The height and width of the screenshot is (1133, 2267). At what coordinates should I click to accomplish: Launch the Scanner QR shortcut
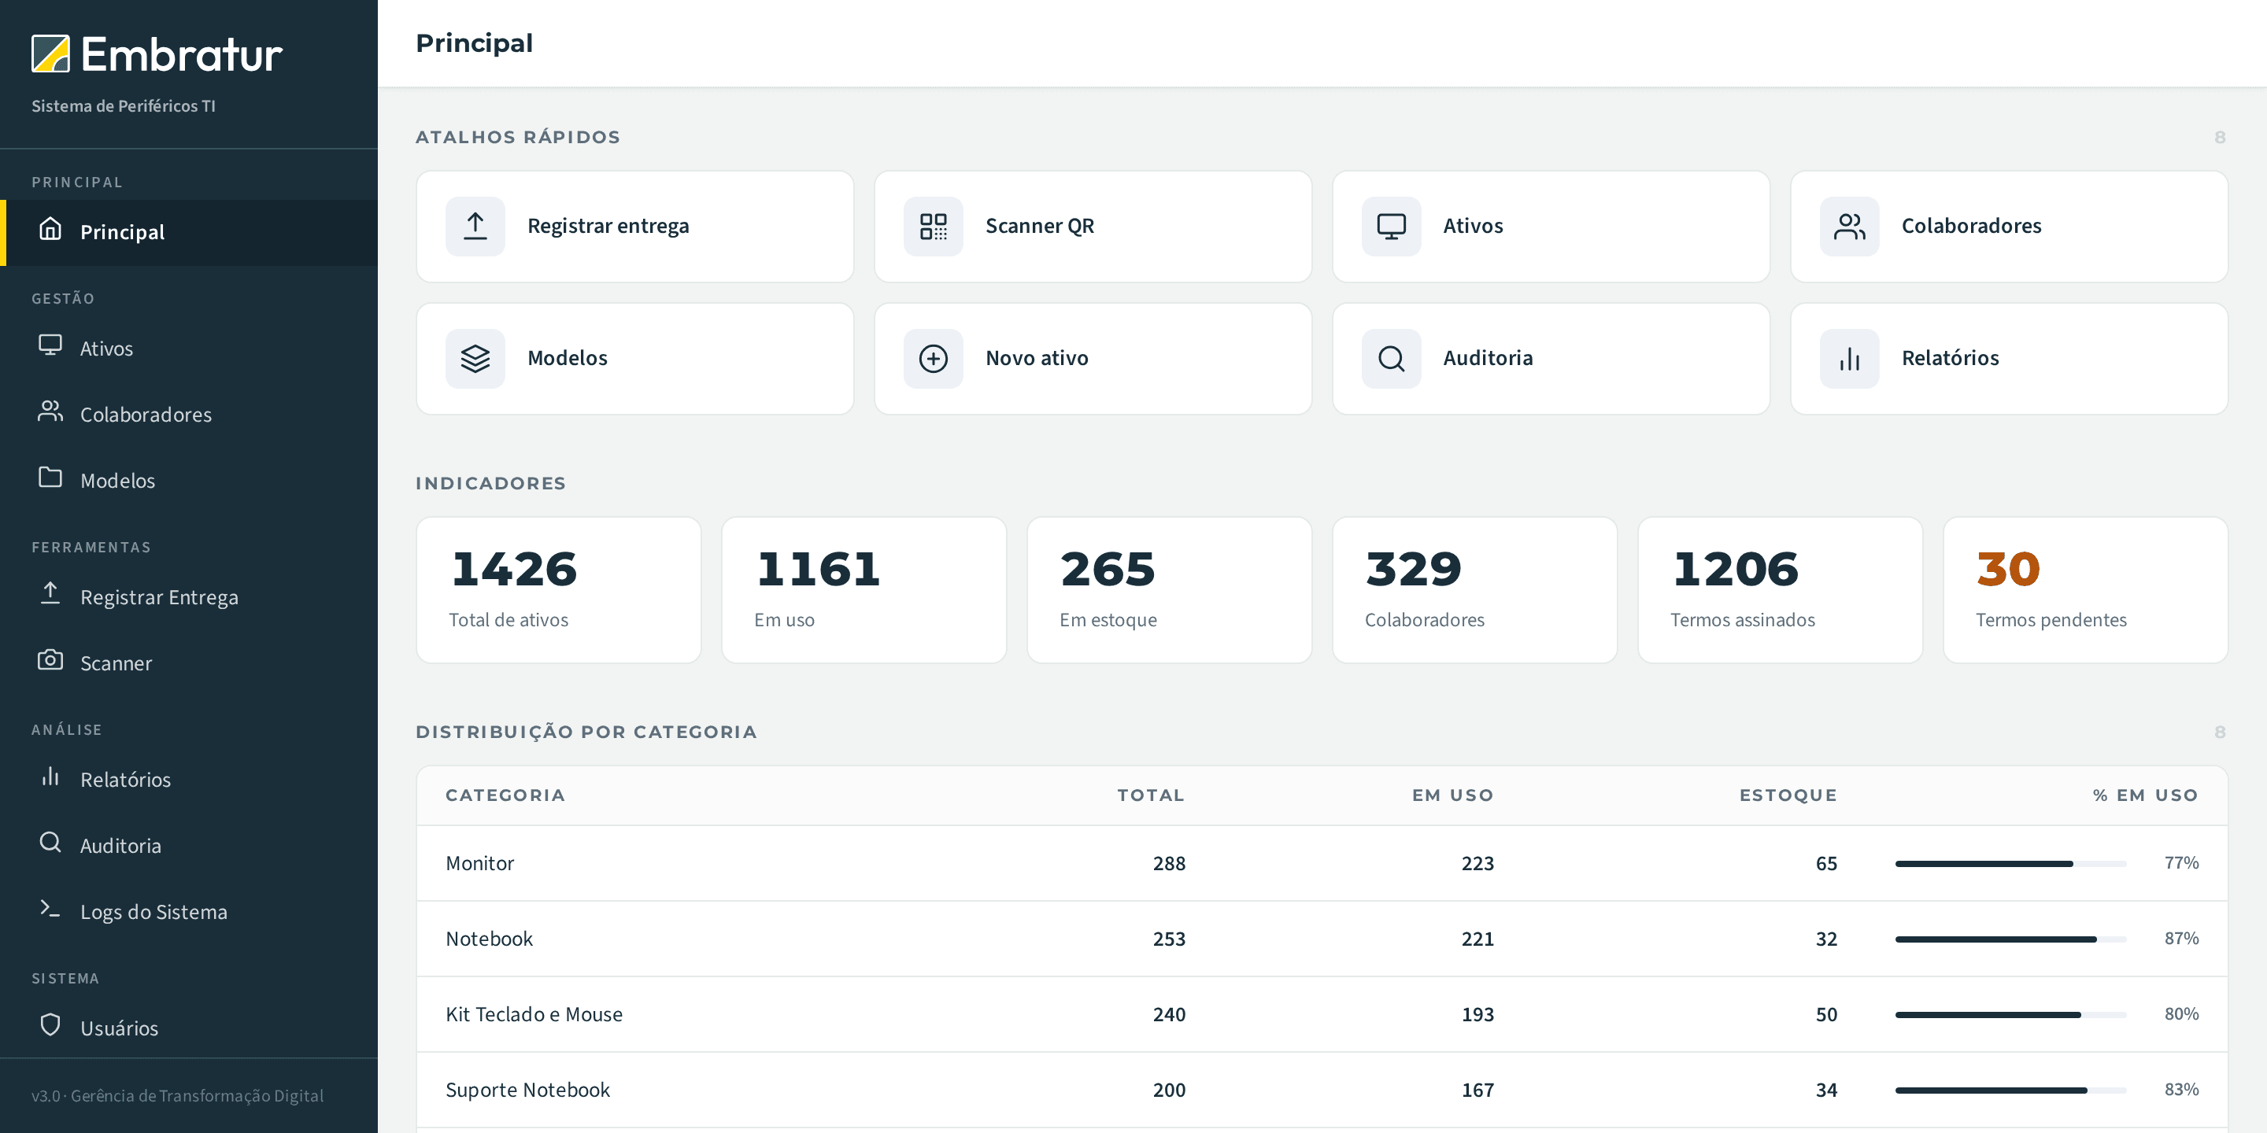coord(1092,226)
